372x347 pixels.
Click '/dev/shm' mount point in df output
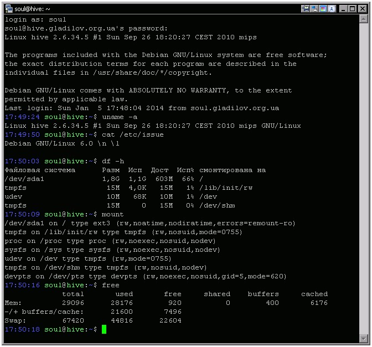point(217,205)
